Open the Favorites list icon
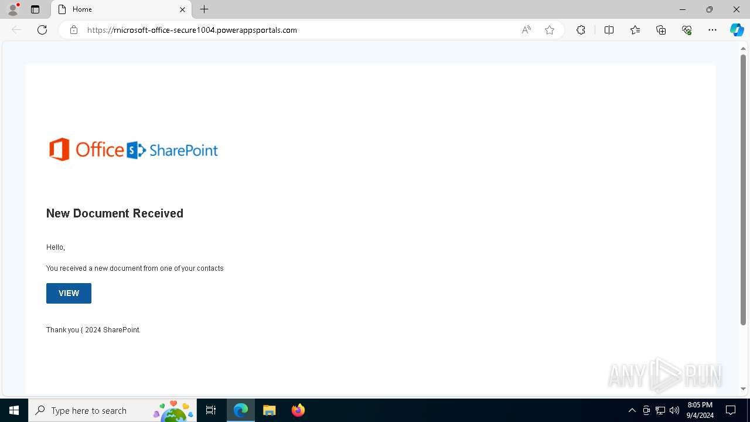This screenshot has height=422, width=750. pyautogui.click(x=635, y=30)
